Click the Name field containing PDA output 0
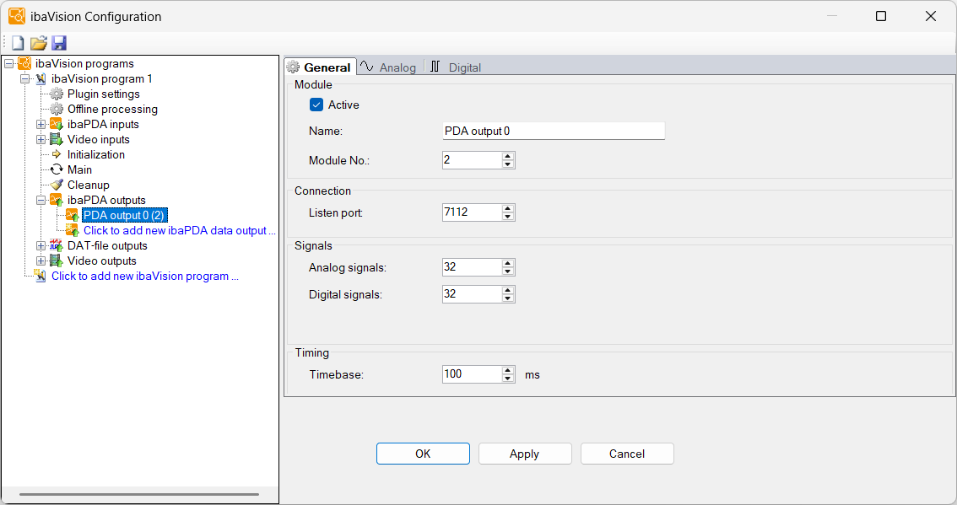This screenshot has width=957, height=505. tap(554, 132)
